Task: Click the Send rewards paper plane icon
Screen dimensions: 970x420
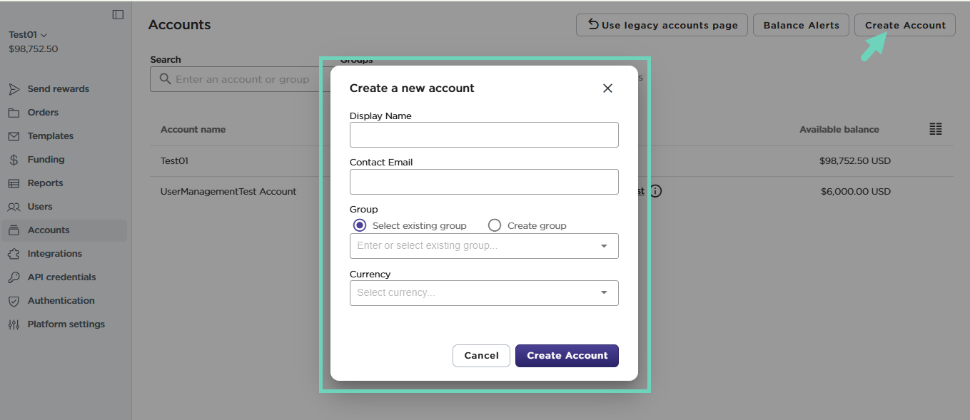Action: coord(14,89)
